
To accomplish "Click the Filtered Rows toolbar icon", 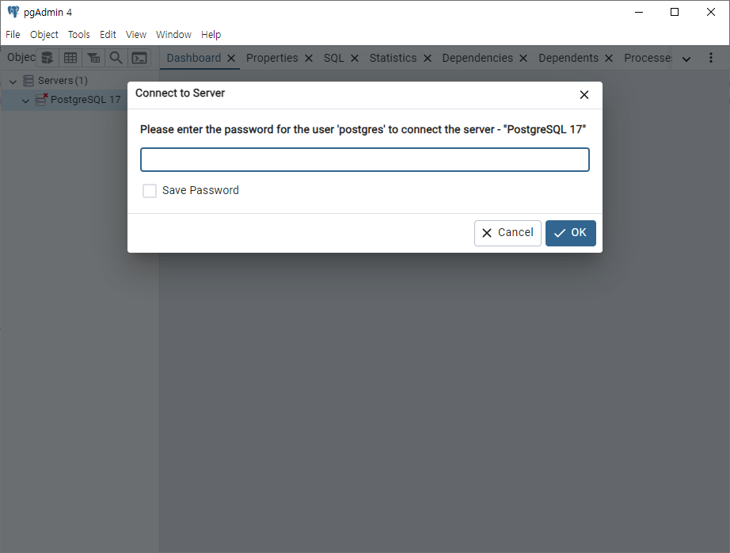I will 93,58.
